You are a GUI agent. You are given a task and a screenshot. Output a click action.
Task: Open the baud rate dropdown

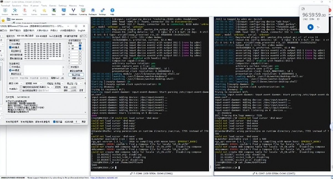(x=41, y=83)
